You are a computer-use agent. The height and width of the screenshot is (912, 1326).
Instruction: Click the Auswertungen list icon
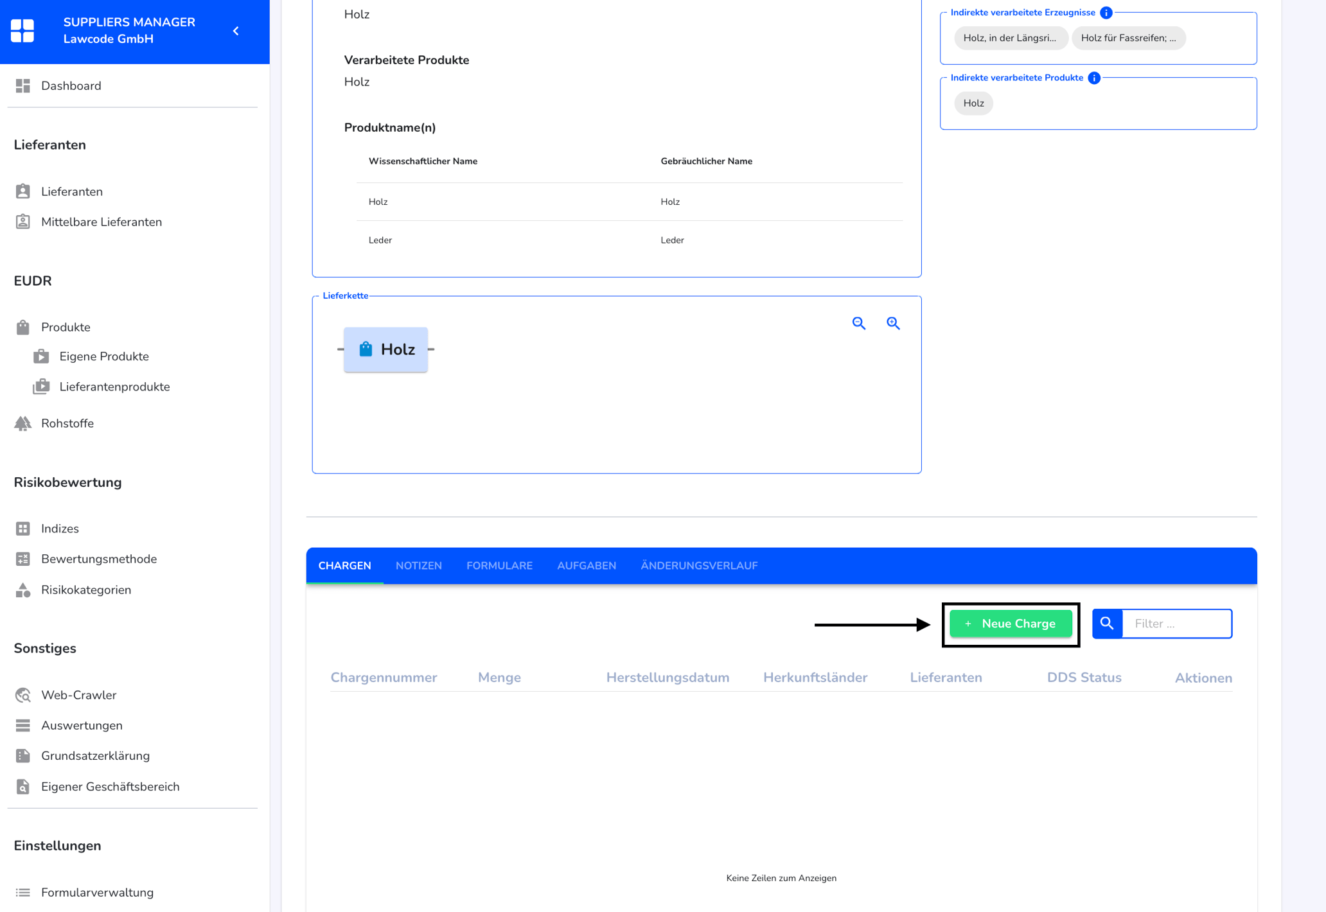click(x=23, y=725)
